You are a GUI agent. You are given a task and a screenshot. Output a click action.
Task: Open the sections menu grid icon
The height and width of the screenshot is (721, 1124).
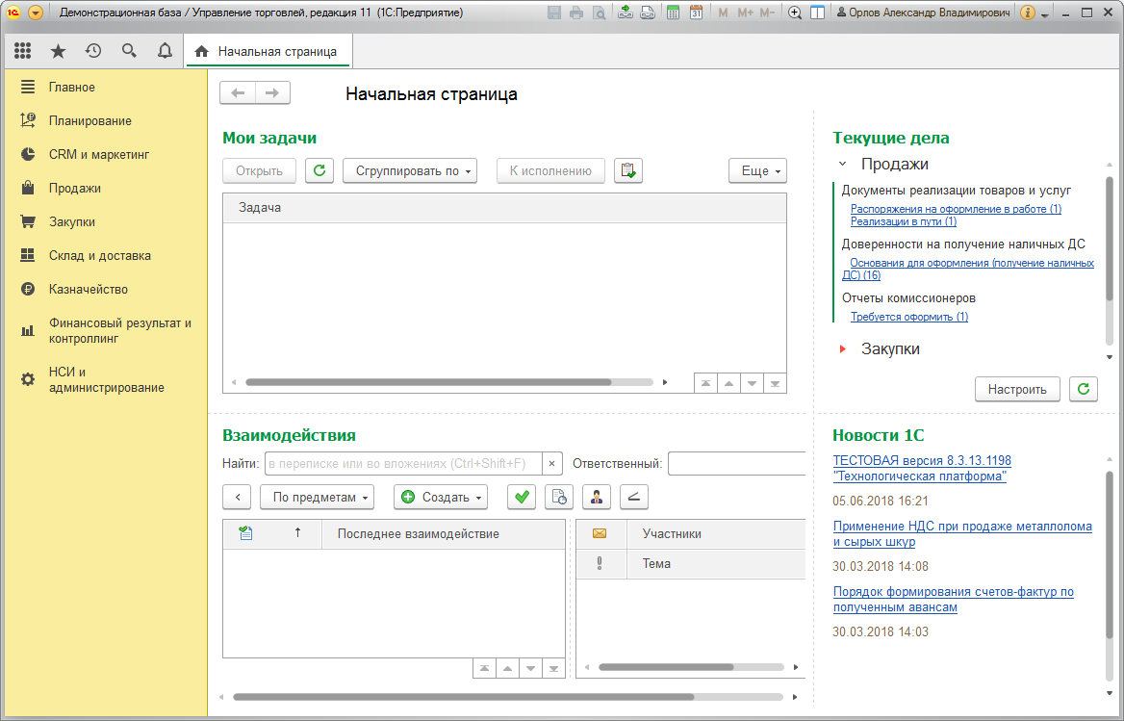click(x=22, y=51)
